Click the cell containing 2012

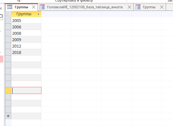pos(26,46)
